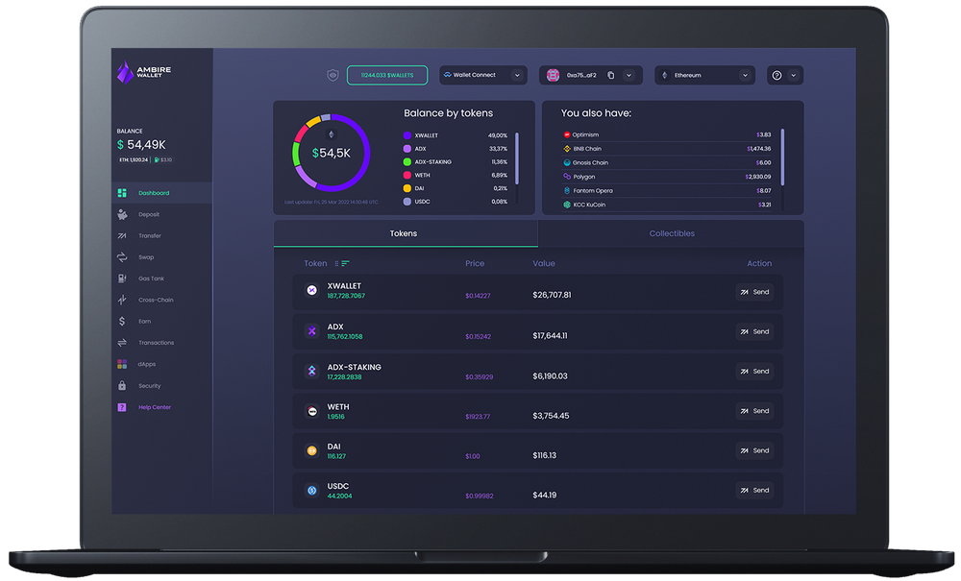
Task: Click Send in the ADX-STAKING row
Action: (754, 372)
